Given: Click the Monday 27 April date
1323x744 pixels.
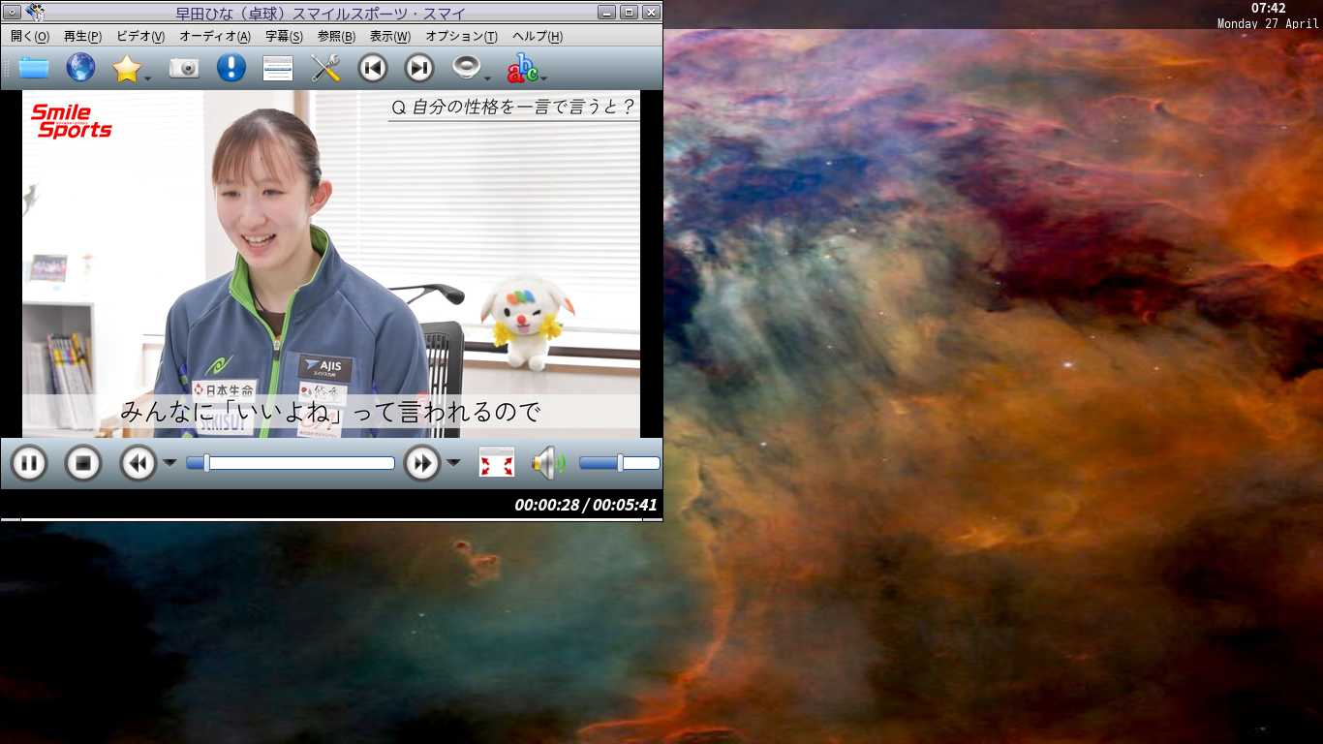Looking at the screenshot, I should (1268, 23).
